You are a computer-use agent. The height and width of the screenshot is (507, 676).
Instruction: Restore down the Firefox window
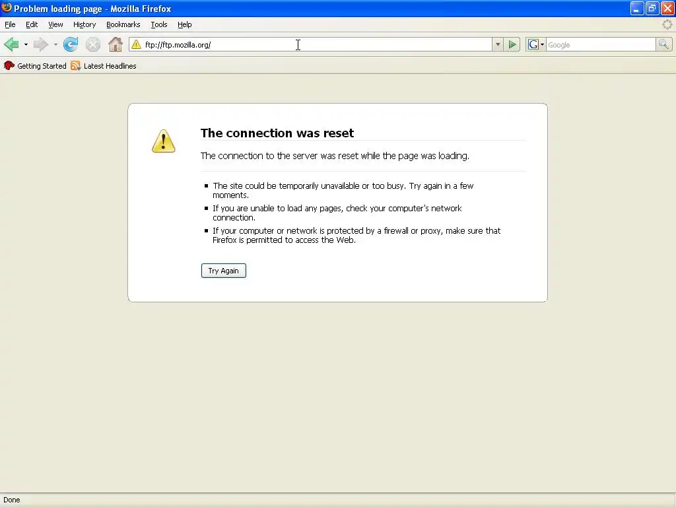coord(652,8)
